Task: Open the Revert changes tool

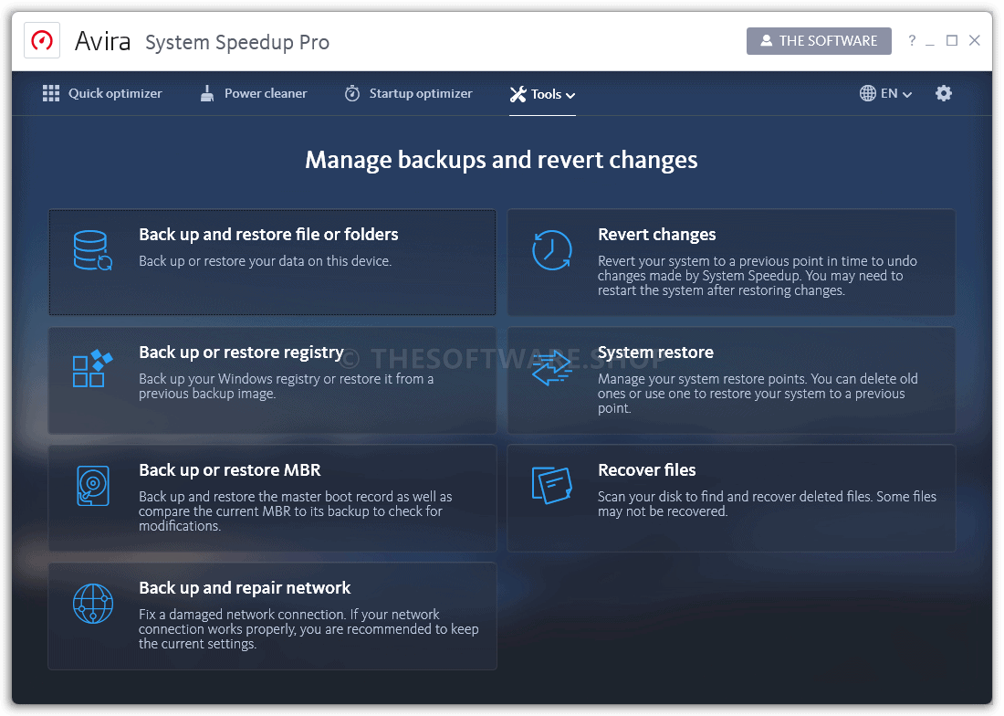Action: coord(731,263)
